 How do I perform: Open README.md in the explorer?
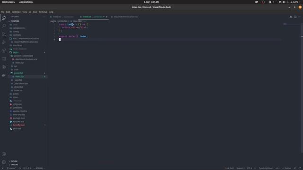(x=18, y=122)
